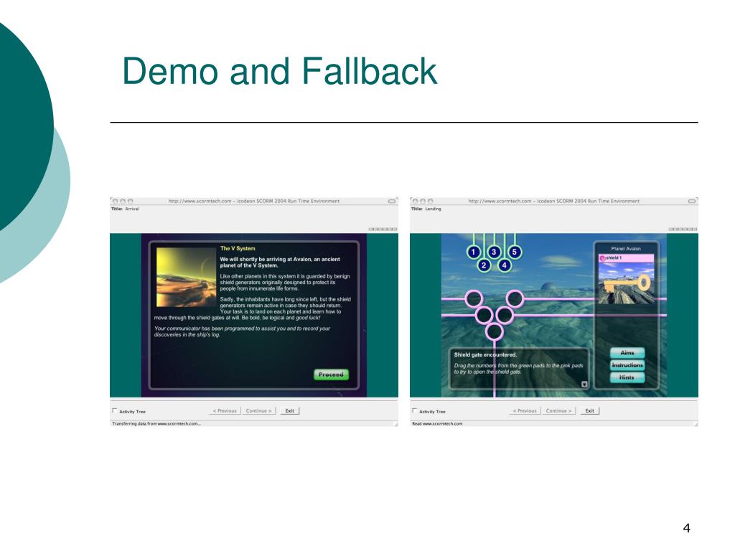
Task: Click 'Transferring data from www.scormtech.com' status text
Action: point(156,423)
